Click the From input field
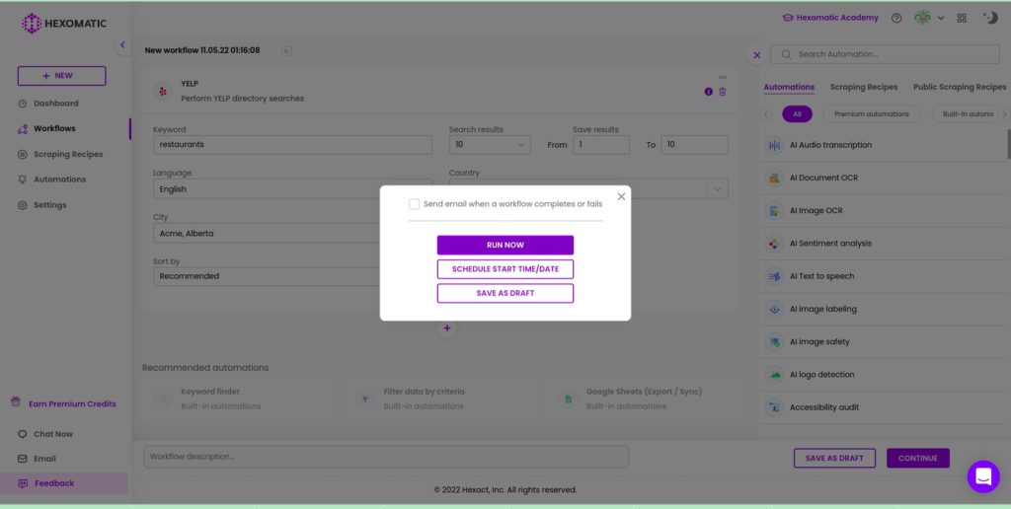The height and width of the screenshot is (509, 1011). coord(601,144)
